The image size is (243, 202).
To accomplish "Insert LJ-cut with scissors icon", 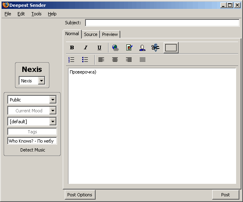I will click(156, 48).
